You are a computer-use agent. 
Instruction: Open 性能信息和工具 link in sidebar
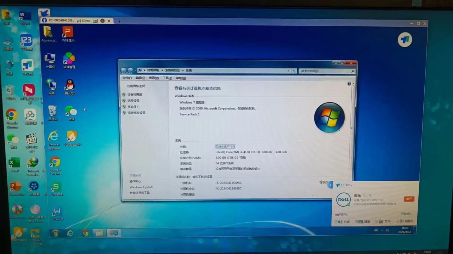[140, 193]
